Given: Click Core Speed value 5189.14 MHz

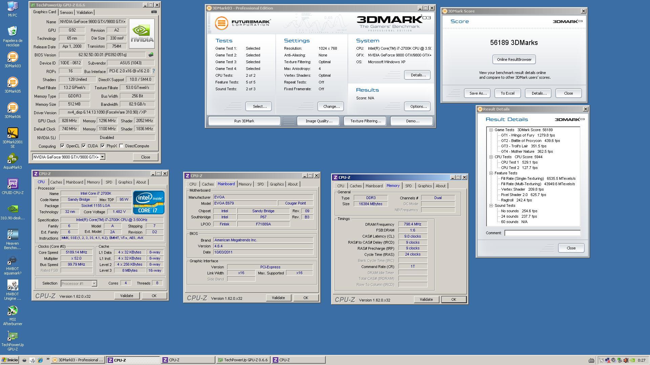Looking at the screenshot, I should (x=77, y=252).
